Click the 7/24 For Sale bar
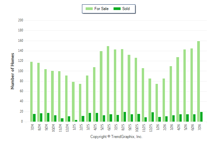 click(32, 92)
